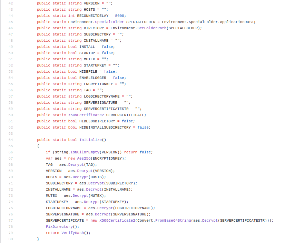The image size is (304, 243).
Task: Click false value on HIDEFILE line
Action: (109, 71)
